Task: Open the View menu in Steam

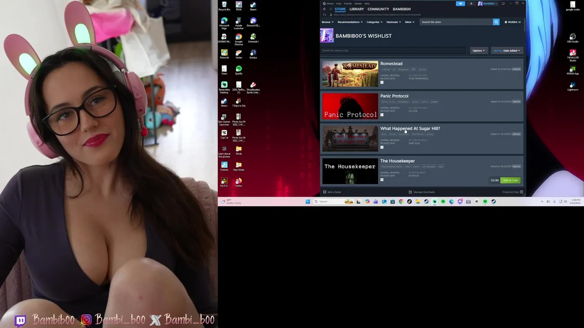Action: point(339,4)
